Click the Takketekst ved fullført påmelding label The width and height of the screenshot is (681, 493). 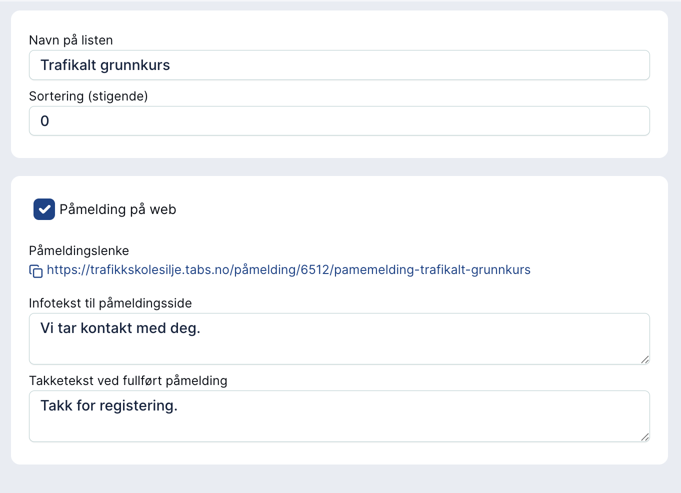(128, 380)
